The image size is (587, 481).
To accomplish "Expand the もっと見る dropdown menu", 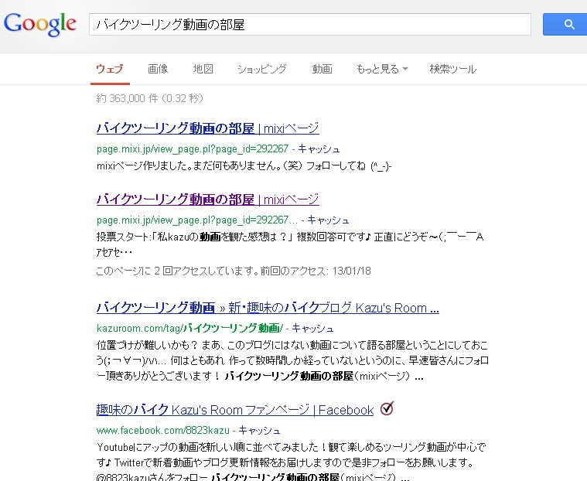I will [x=382, y=70].
